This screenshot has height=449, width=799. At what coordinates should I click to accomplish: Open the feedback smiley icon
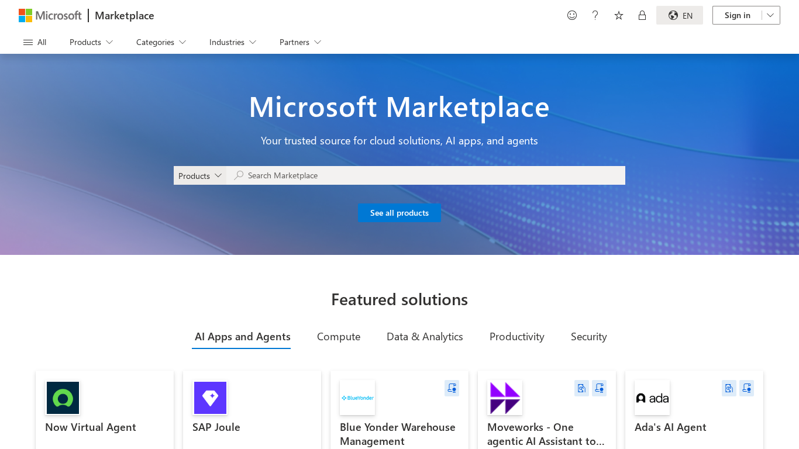(572, 15)
